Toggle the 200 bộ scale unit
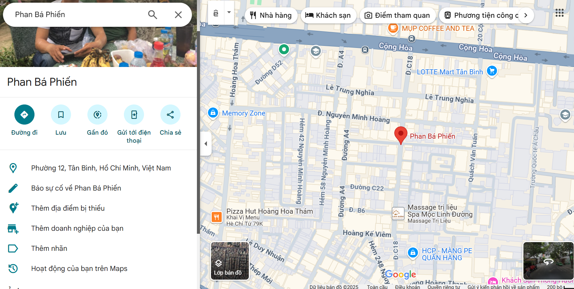The height and width of the screenshot is (289, 574). point(560,287)
